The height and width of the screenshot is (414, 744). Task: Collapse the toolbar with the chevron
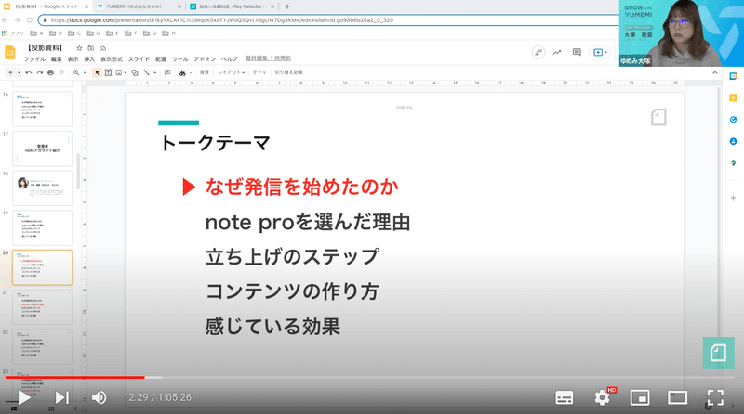714,72
